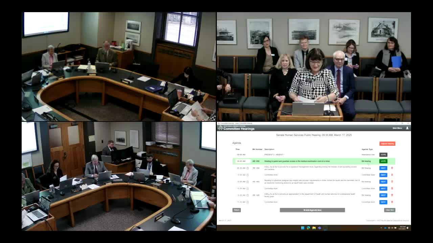Click VOTE for the Attendance Vote row
Viewport: 433px width, 243px height.
(x=383, y=155)
